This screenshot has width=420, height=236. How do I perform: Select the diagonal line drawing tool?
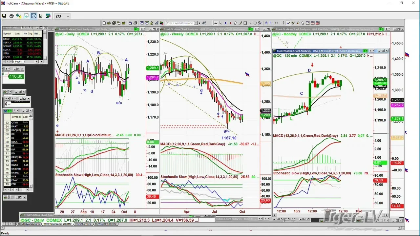pos(250,23)
